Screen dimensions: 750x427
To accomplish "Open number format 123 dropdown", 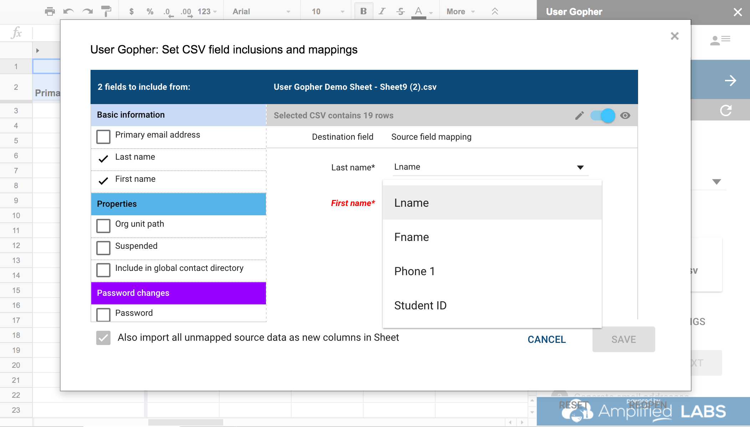I will (x=207, y=11).
